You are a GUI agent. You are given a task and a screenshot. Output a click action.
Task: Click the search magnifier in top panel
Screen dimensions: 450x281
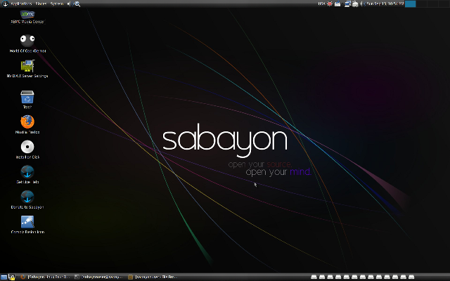click(77, 4)
